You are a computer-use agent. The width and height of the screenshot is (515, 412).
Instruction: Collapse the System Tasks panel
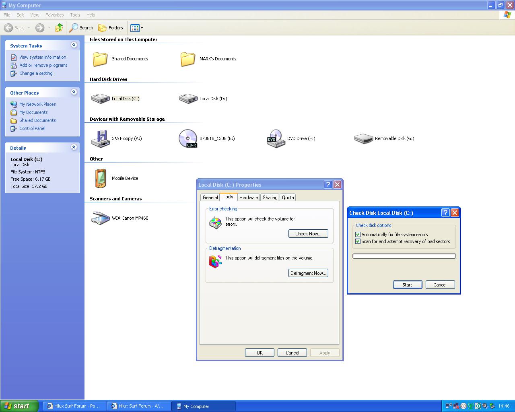click(x=74, y=45)
